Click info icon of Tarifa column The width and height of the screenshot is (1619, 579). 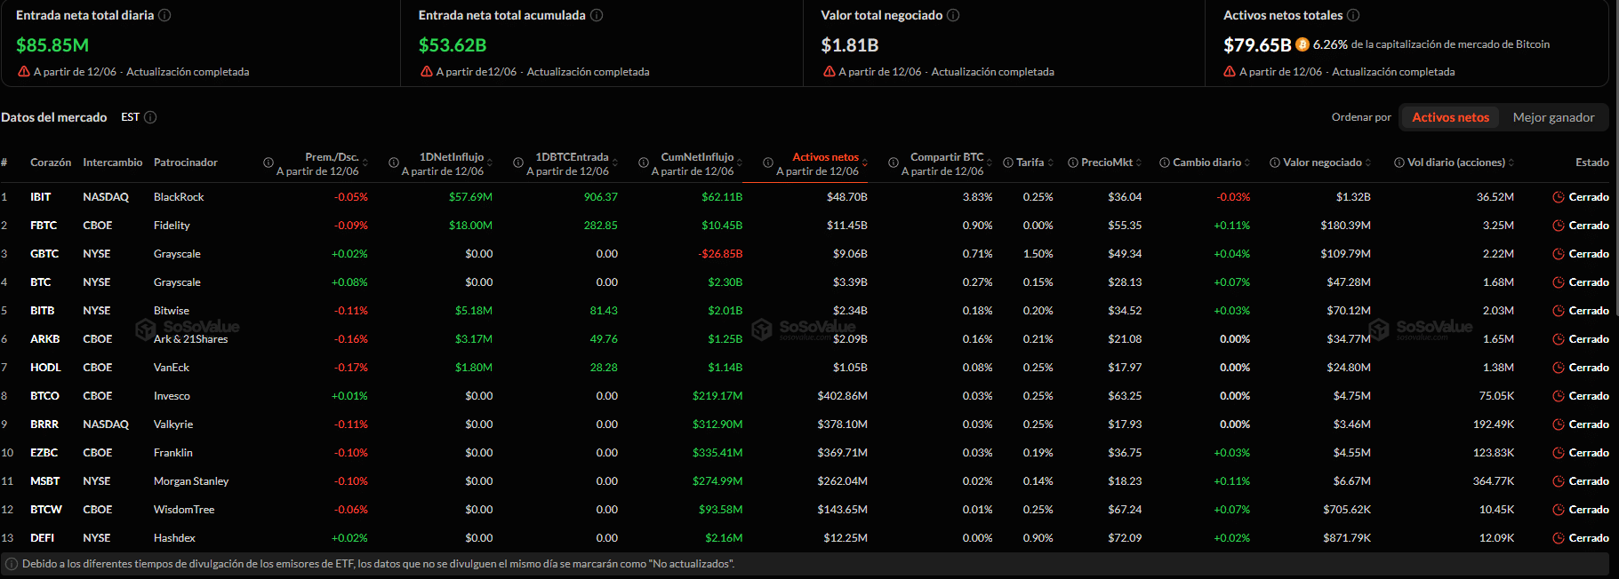[1008, 163]
